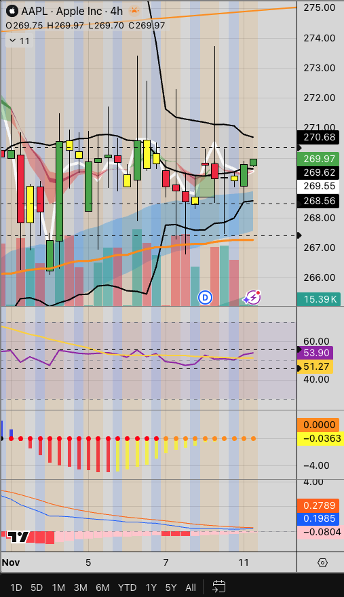Click the 11 date label on time axis
Screen dimensions: 344x597
[x=244, y=562]
